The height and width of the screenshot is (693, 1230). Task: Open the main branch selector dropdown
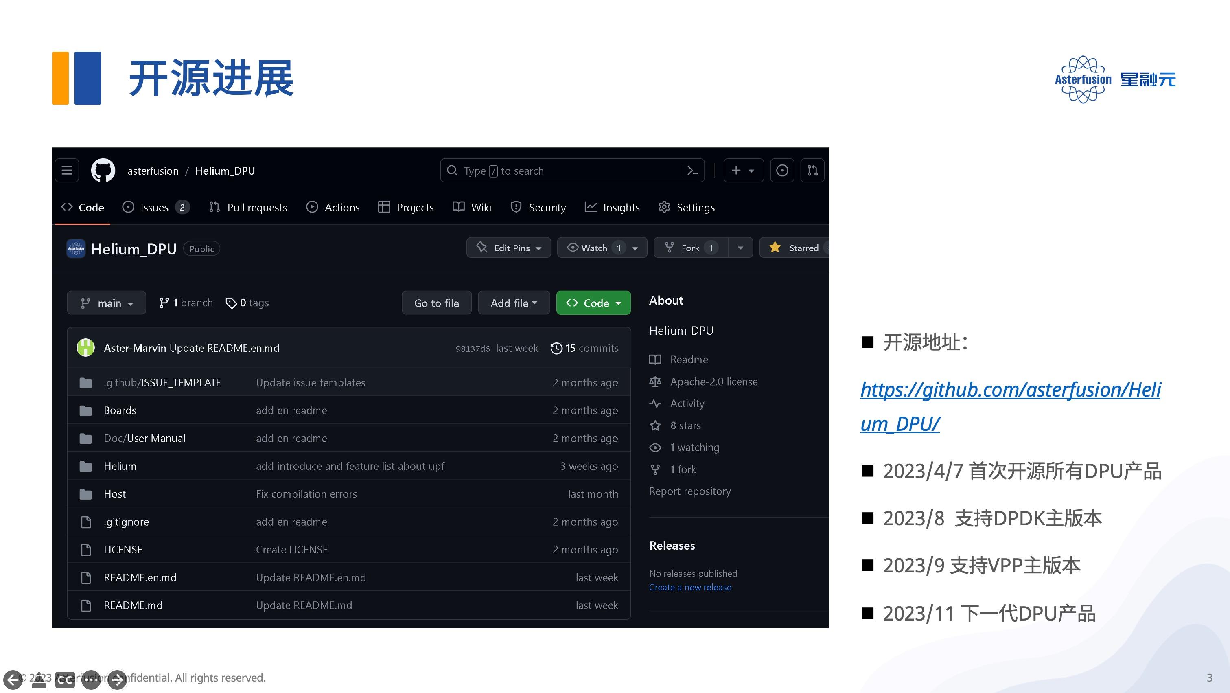106,302
